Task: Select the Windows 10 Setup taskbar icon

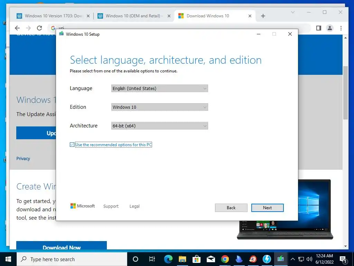Action: (281, 259)
